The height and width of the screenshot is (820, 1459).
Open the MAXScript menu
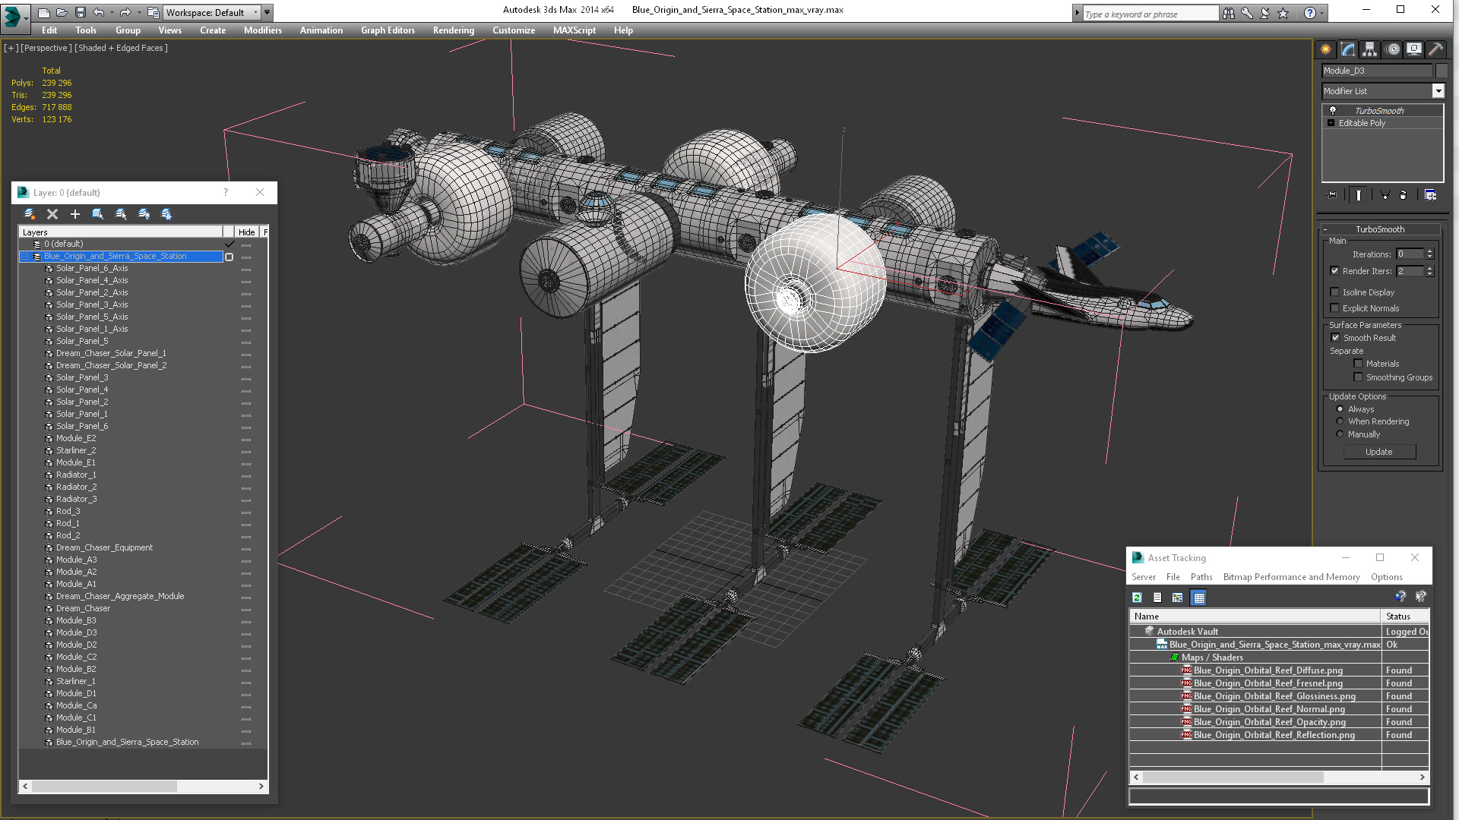(574, 30)
